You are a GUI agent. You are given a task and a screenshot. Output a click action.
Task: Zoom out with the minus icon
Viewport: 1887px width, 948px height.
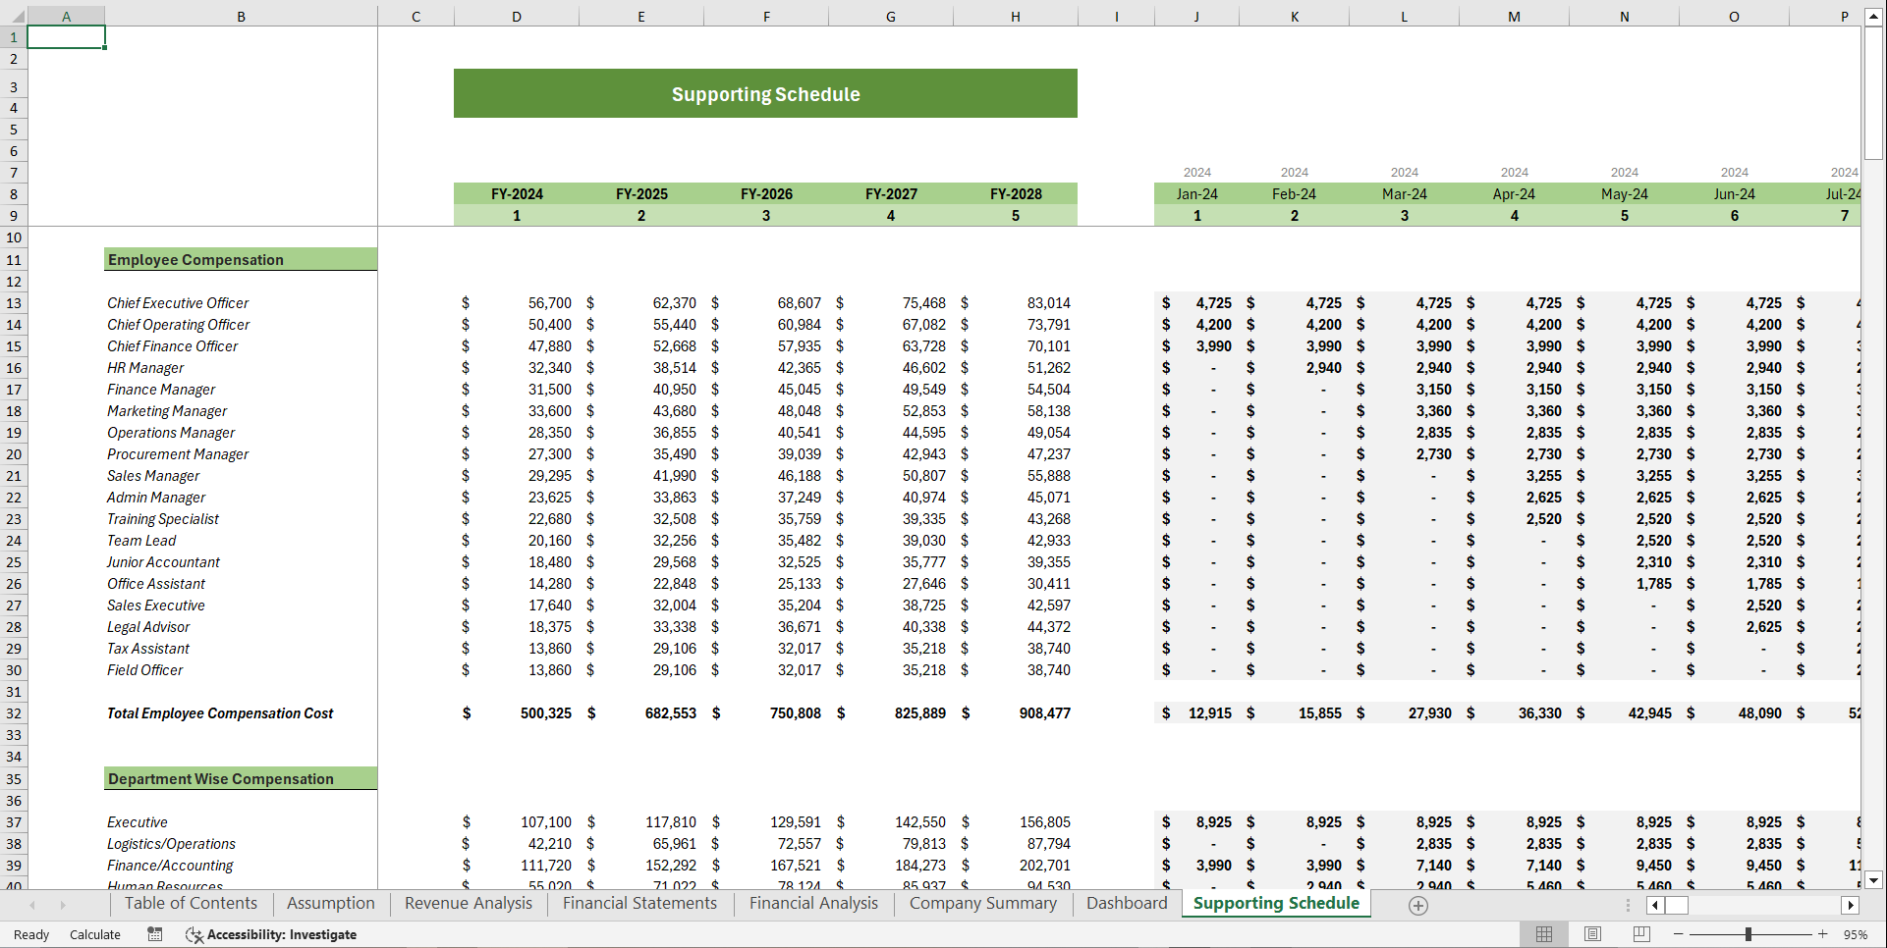point(1678,934)
